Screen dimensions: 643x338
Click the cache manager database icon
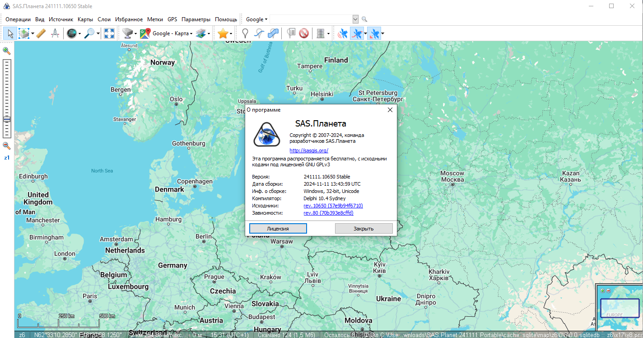pos(321,33)
